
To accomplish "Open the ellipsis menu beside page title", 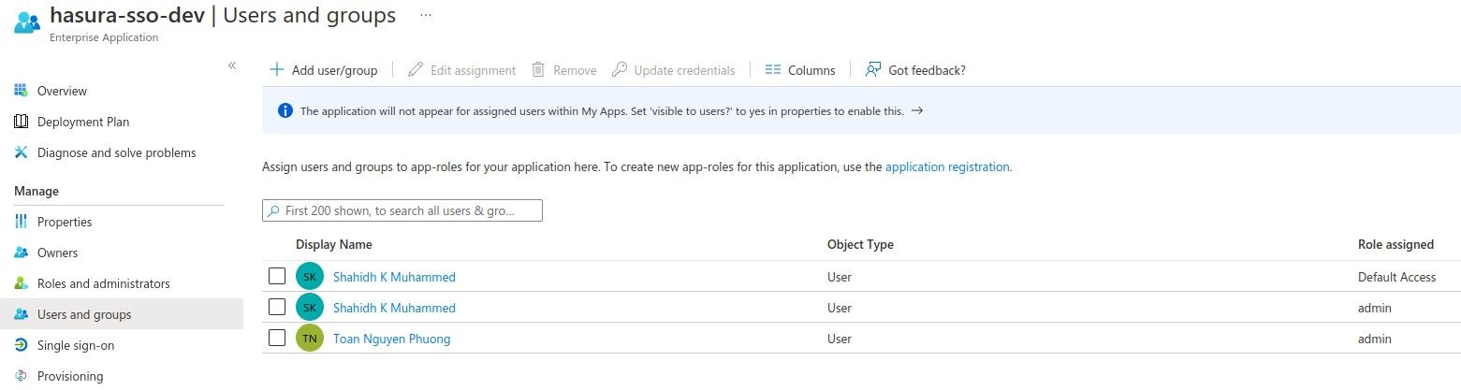I will pos(426,16).
